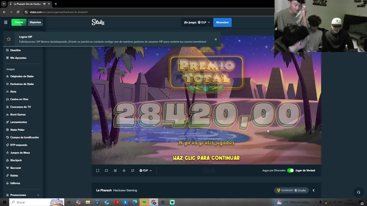The width and height of the screenshot is (367, 206).
Task: Open Stake Poker in sidebar
Action: (x=17, y=130)
